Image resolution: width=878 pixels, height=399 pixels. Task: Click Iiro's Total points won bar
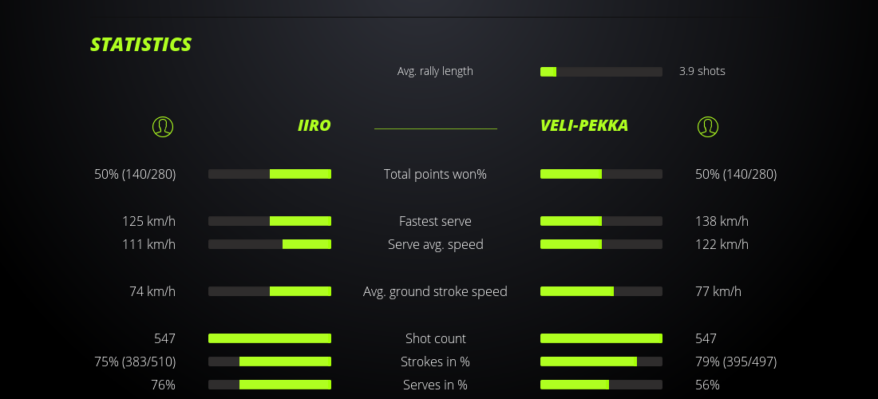[x=270, y=174]
